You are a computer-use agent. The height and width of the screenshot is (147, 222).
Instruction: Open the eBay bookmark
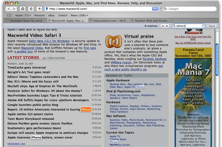point(51,15)
